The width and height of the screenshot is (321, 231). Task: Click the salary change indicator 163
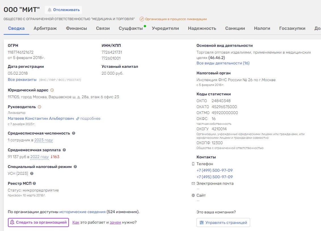click(55, 157)
